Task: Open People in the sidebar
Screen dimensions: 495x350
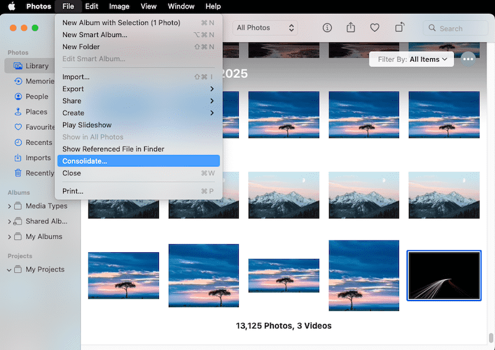Action: point(37,96)
